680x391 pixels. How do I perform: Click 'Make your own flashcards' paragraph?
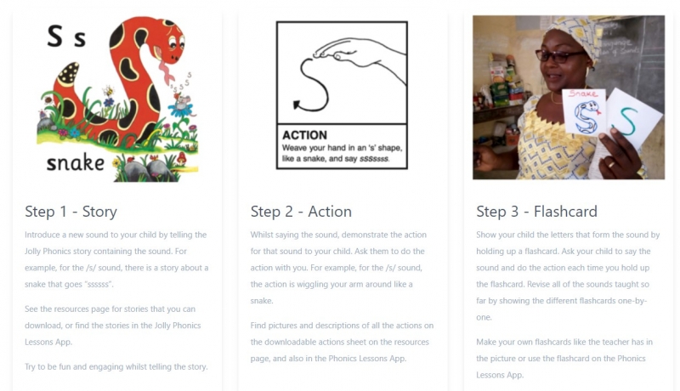(x=564, y=359)
